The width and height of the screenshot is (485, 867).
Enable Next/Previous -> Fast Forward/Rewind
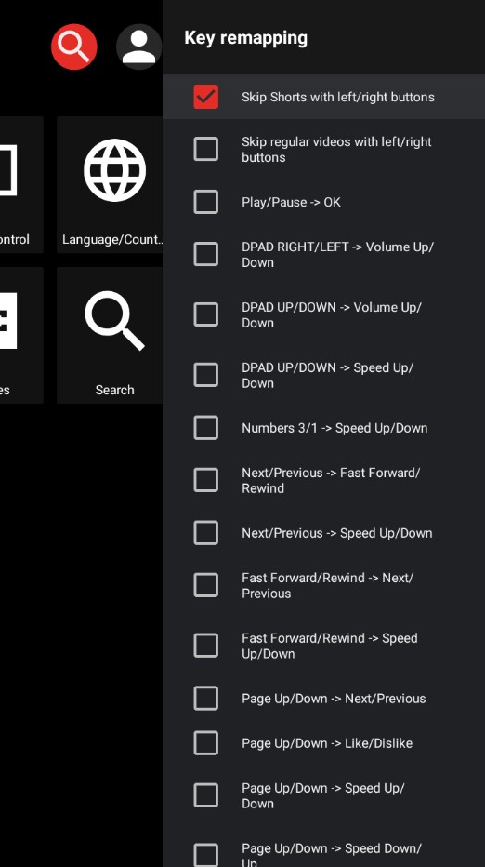click(323, 480)
